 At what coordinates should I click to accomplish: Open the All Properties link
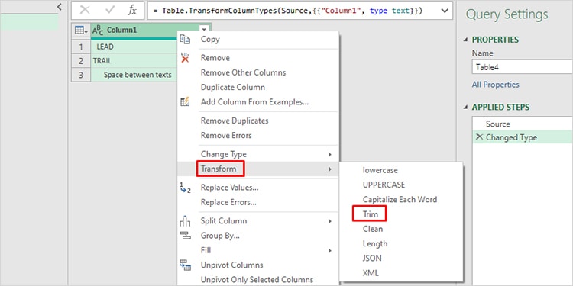click(495, 85)
